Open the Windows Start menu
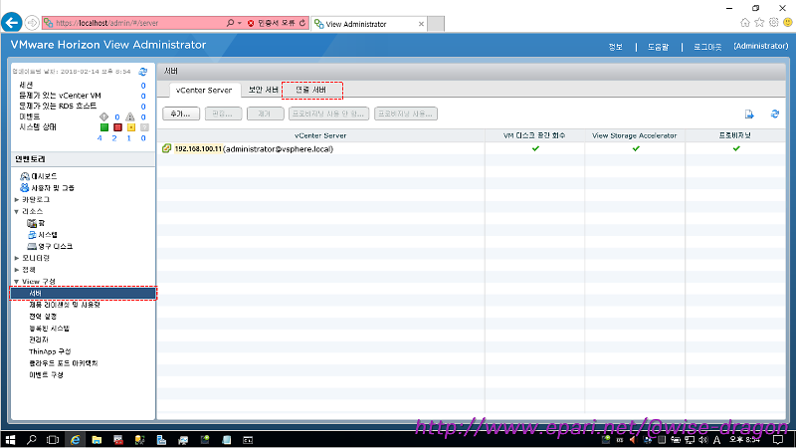Screen dimensions: 796x448 coord(10,440)
